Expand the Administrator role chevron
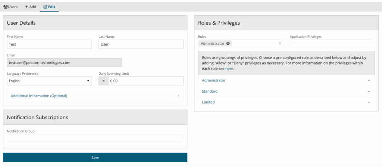Image resolution: width=382 pixels, height=167 pixels. coord(369,80)
